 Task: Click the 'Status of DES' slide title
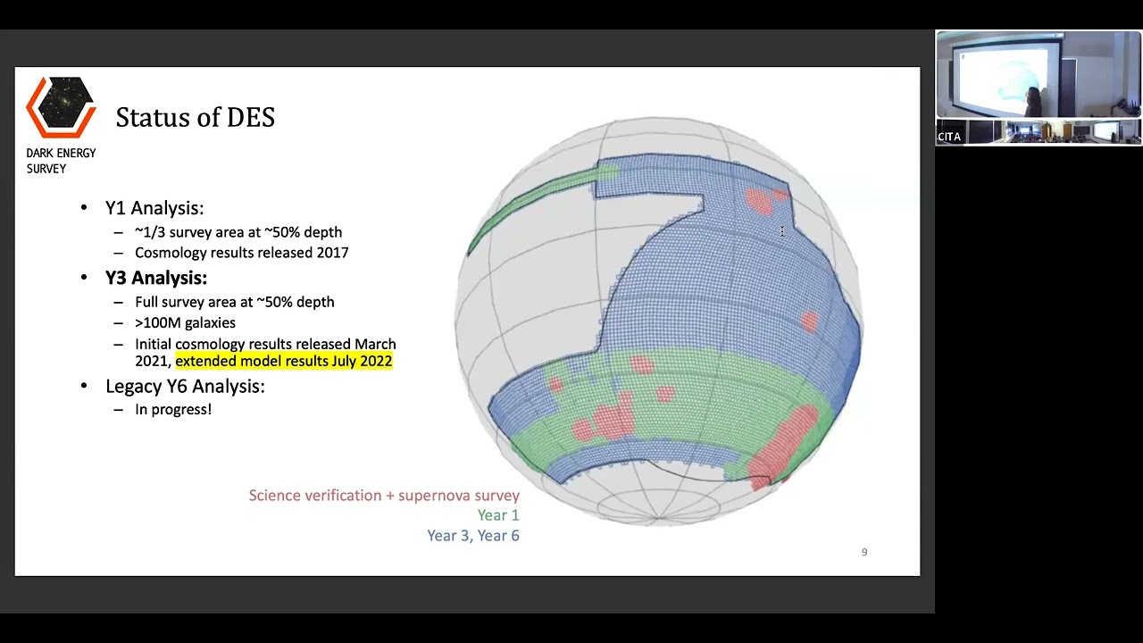[195, 117]
